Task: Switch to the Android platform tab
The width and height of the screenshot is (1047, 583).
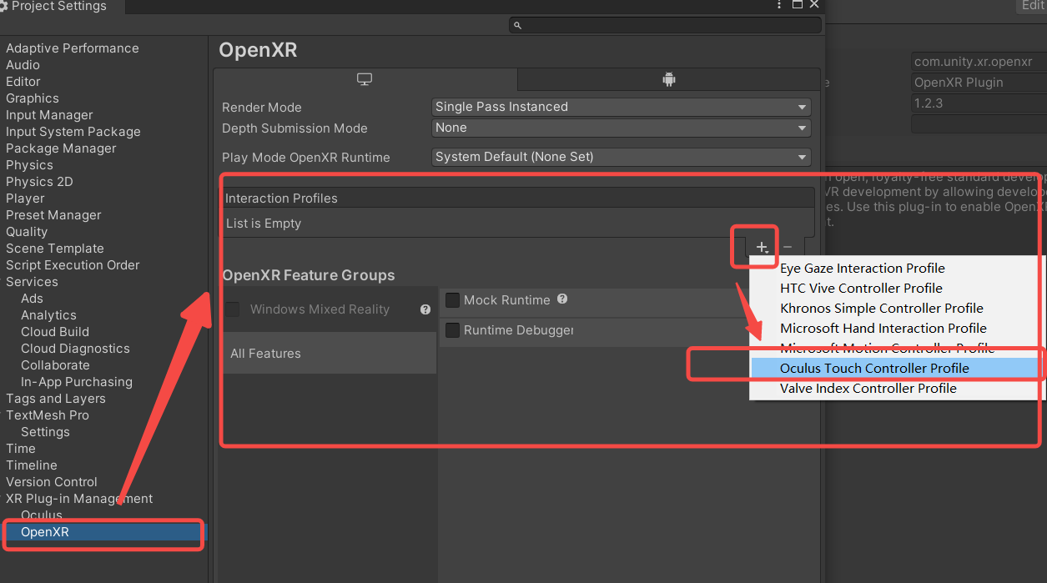Action: [668, 79]
